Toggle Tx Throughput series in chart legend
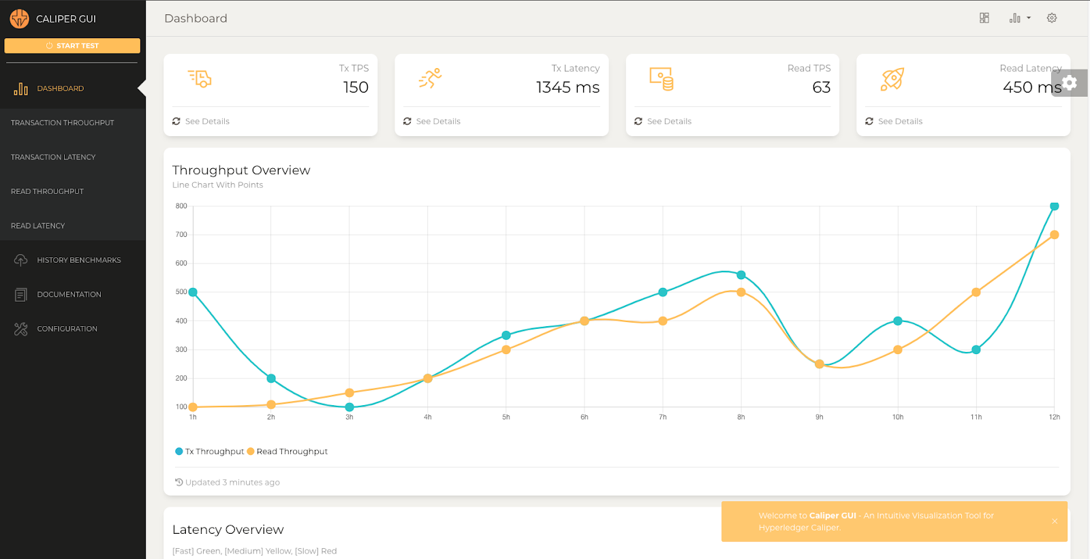The width and height of the screenshot is (1090, 559). (x=210, y=451)
